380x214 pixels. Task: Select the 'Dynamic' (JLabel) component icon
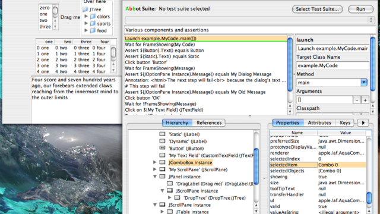pyautogui.click(x=162, y=141)
